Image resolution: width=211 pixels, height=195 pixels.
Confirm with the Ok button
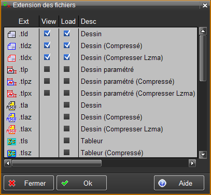pos(81,183)
